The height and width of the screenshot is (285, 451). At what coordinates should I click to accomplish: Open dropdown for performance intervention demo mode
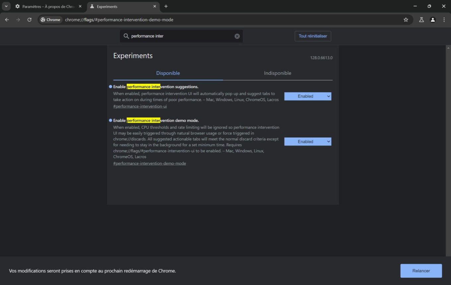click(308, 142)
